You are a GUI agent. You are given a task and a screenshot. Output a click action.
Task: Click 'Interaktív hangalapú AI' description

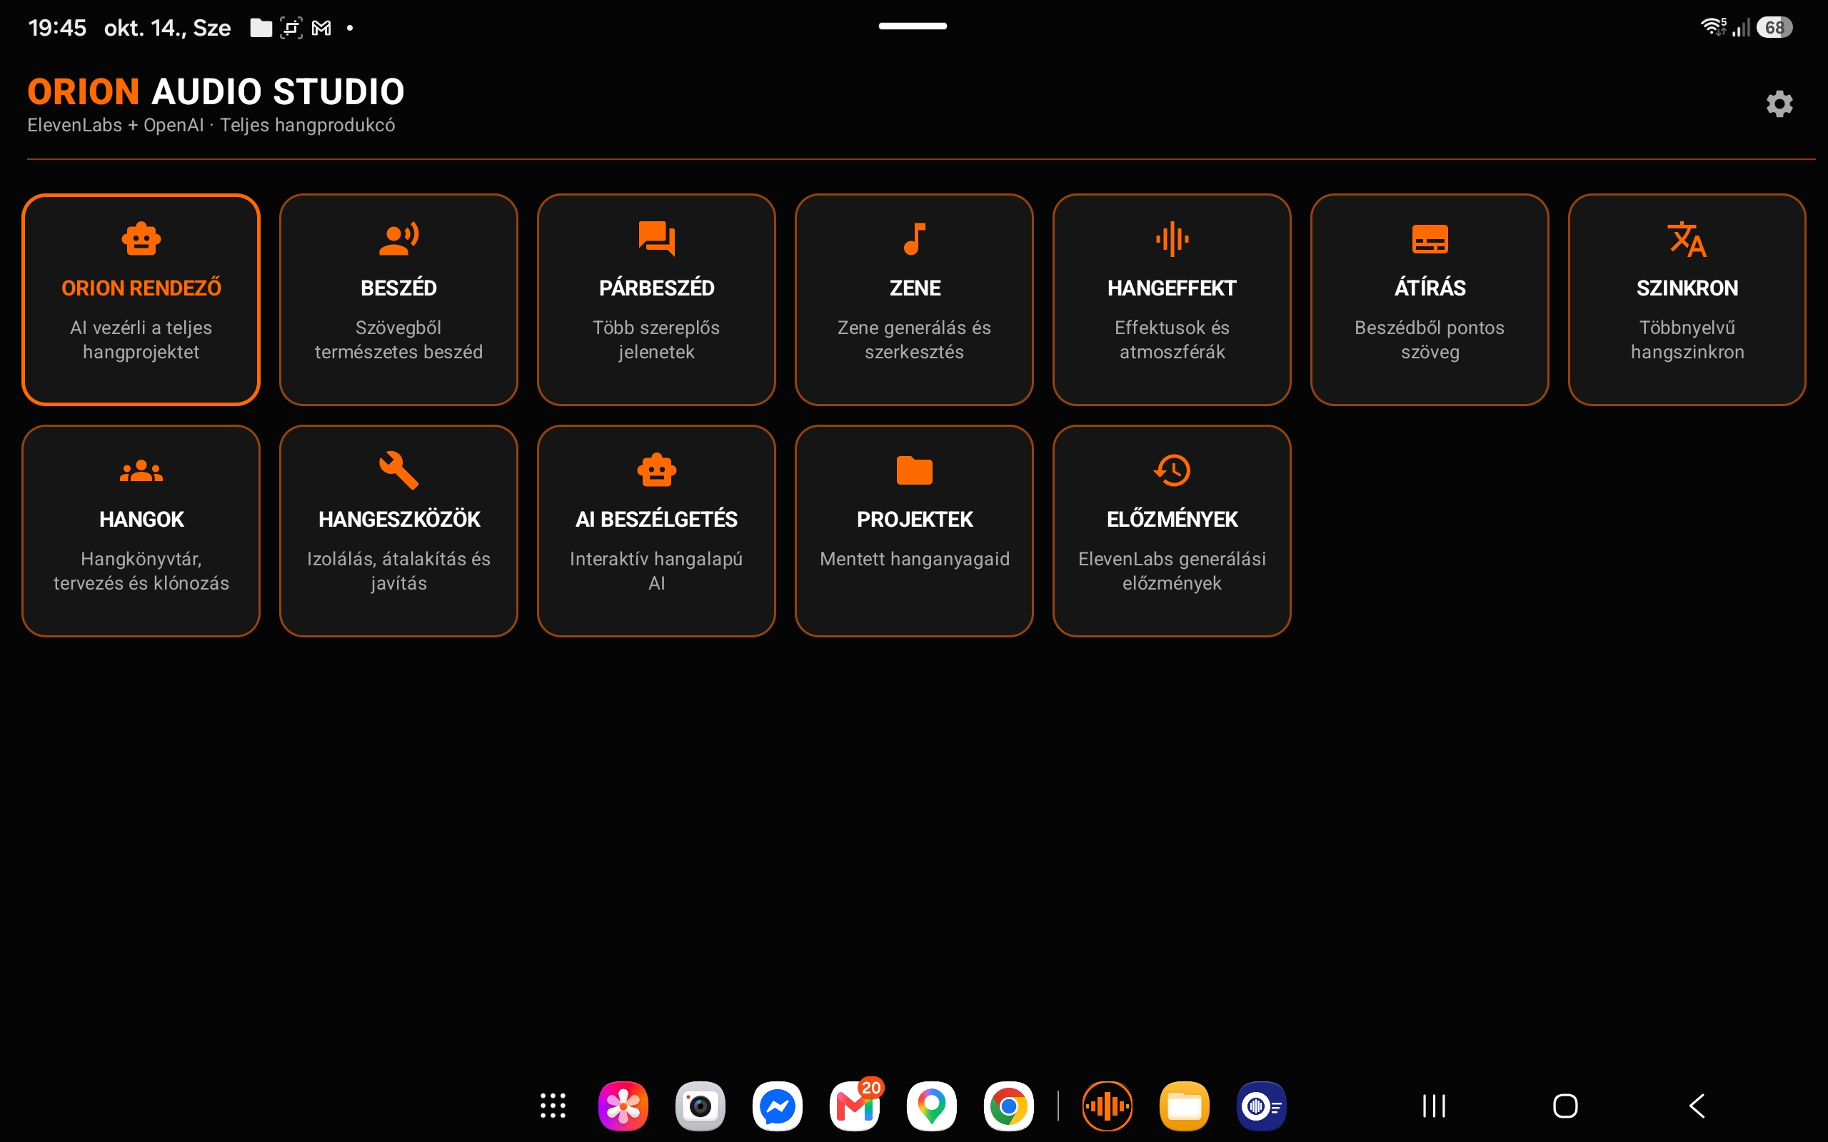(656, 571)
